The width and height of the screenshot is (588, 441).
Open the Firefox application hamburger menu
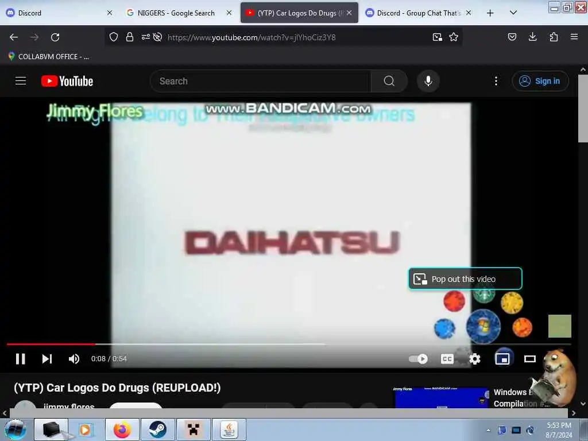coord(574,37)
